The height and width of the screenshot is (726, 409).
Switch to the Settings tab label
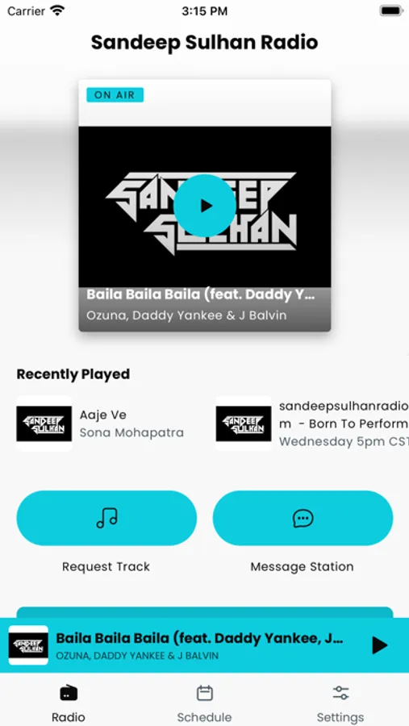click(x=340, y=717)
